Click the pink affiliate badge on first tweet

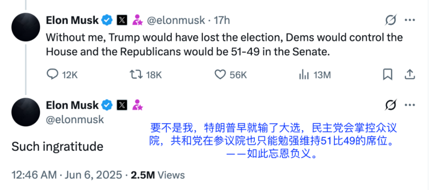point(138,20)
